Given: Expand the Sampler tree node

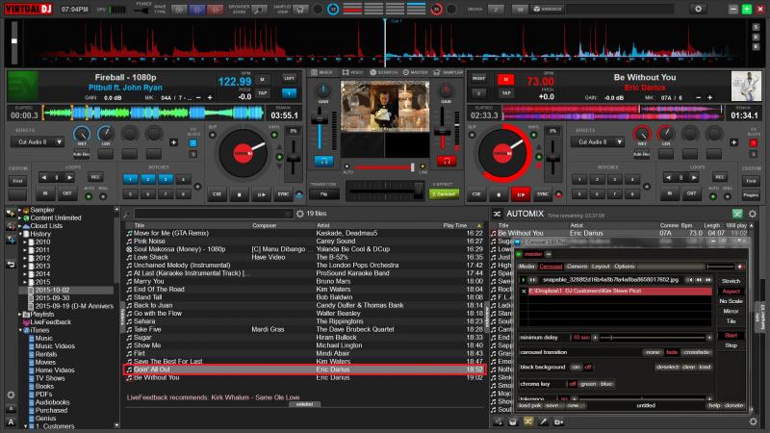Looking at the screenshot, I should [19, 210].
